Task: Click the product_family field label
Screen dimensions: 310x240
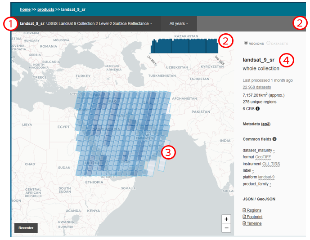Action: point(256,184)
